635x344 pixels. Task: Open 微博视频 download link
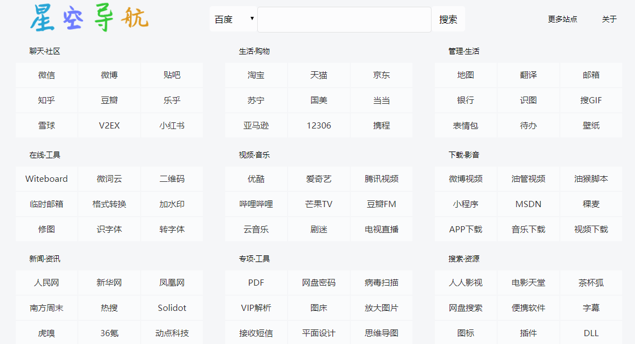click(x=466, y=179)
